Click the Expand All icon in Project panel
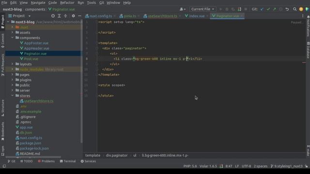 pyautogui.click(x=59, y=16)
